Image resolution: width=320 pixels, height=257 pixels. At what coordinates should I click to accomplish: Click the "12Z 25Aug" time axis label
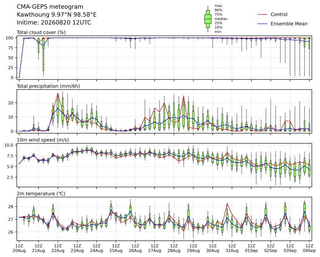pos(116,248)
